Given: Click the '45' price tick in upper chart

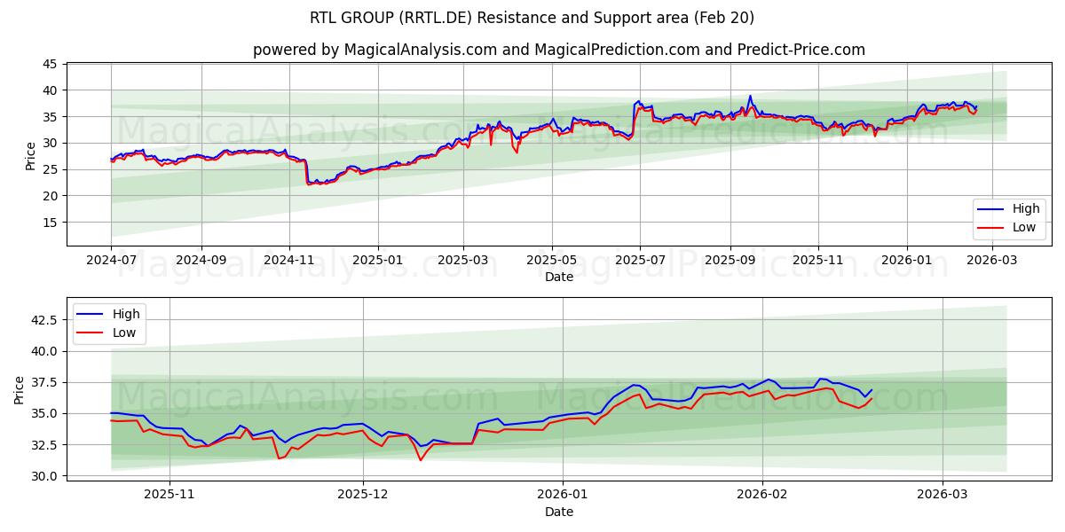Looking at the screenshot, I should [51, 64].
